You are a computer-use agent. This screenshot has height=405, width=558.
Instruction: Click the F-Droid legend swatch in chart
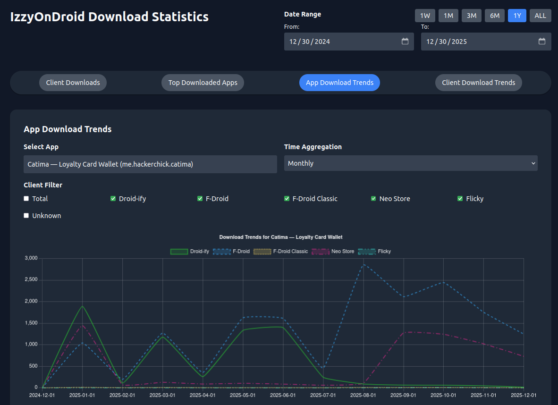point(221,252)
